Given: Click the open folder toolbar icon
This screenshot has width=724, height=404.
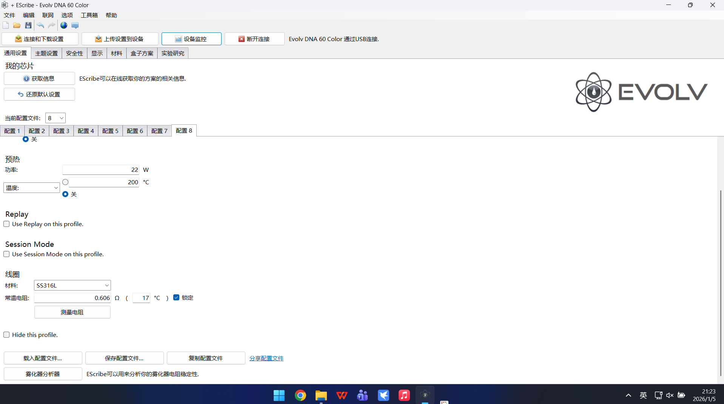Looking at the screenshot, I should (17, 25).
